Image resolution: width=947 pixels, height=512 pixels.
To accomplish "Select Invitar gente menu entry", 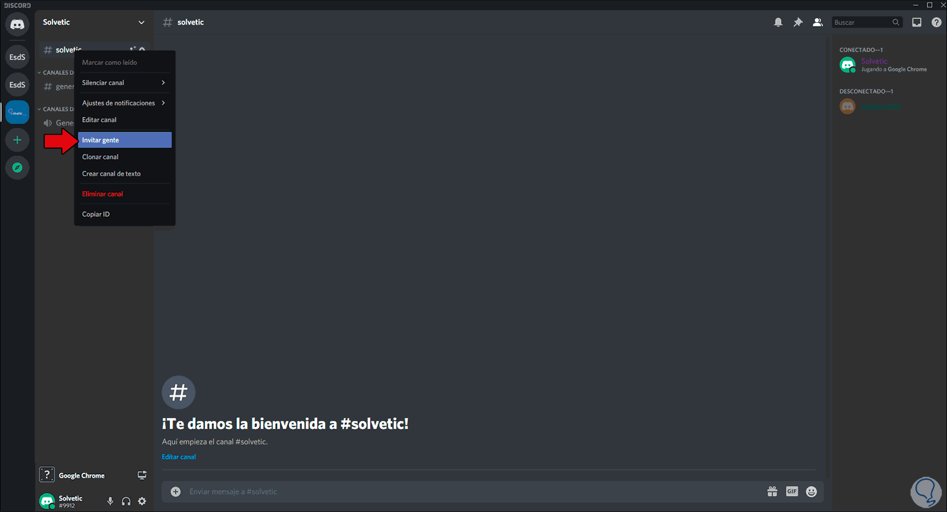I will pos(124,140).
